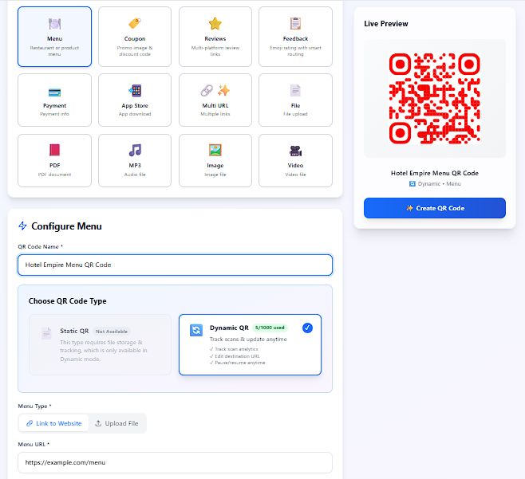This screenshot has width=525, height=479.
Task: Select the Multi URL chain link icon
Action: (207, 90)
